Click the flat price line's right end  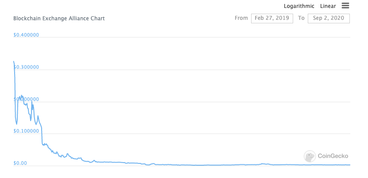349,165
